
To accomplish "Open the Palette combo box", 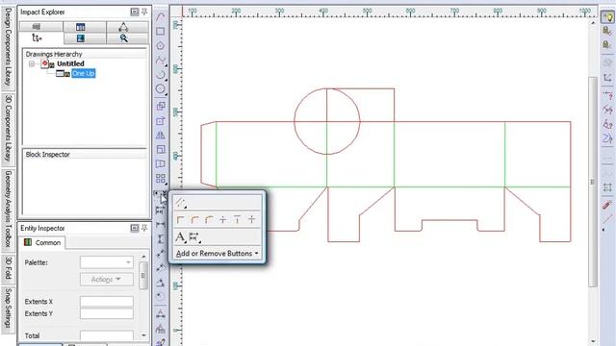I will (107, 262).
